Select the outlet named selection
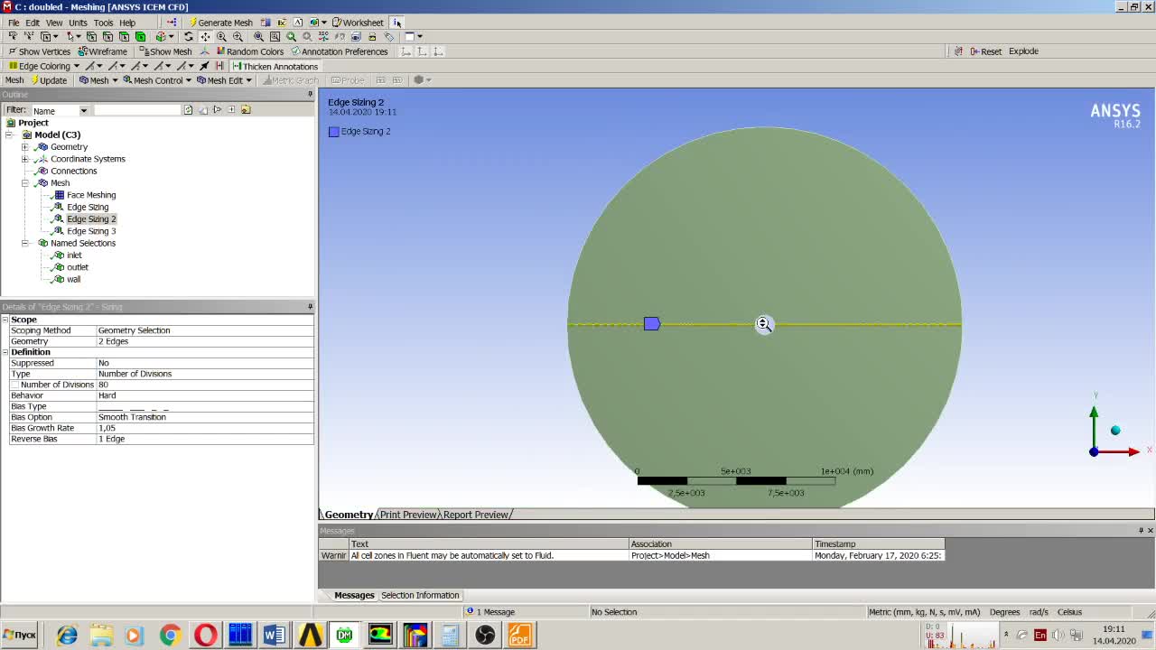Viewport: 1156px width, 650px height. pos(78,267)
